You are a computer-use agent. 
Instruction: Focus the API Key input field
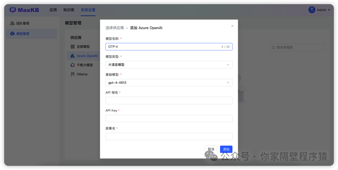pyautogui.click(x=169, y=118)
